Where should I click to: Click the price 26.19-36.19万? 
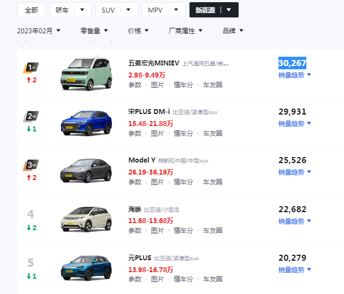(x=151, y=172)
